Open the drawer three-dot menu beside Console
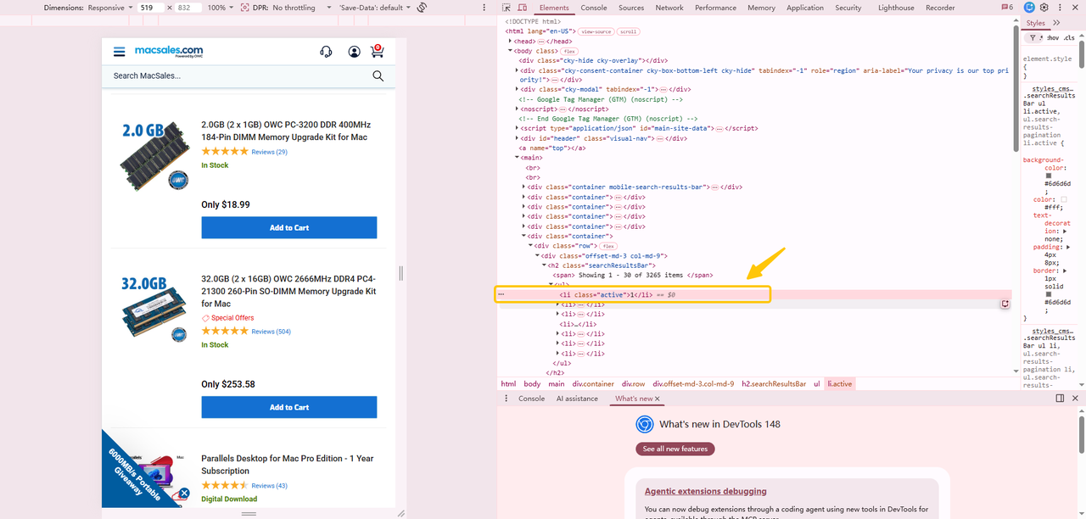The height and width of the screenshot is (519, 1086). coord(507,399)
